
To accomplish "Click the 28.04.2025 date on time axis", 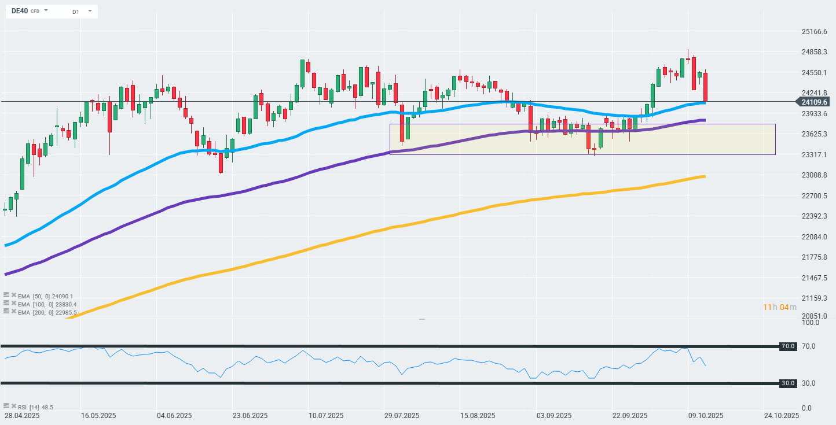I will tap(21, 416).
